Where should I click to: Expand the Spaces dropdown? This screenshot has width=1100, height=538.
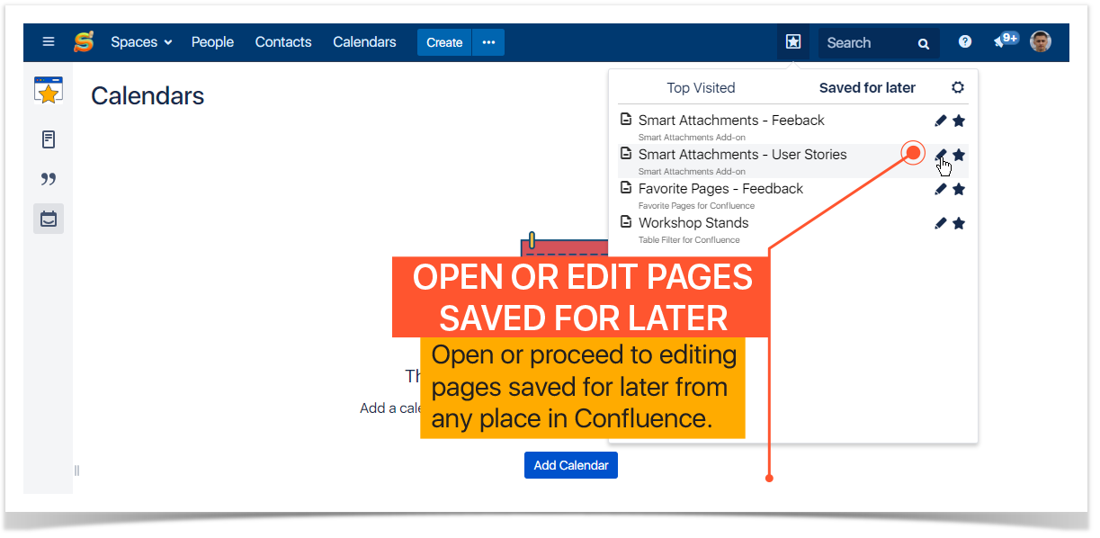pyautogui.click(x=141, y=42)
